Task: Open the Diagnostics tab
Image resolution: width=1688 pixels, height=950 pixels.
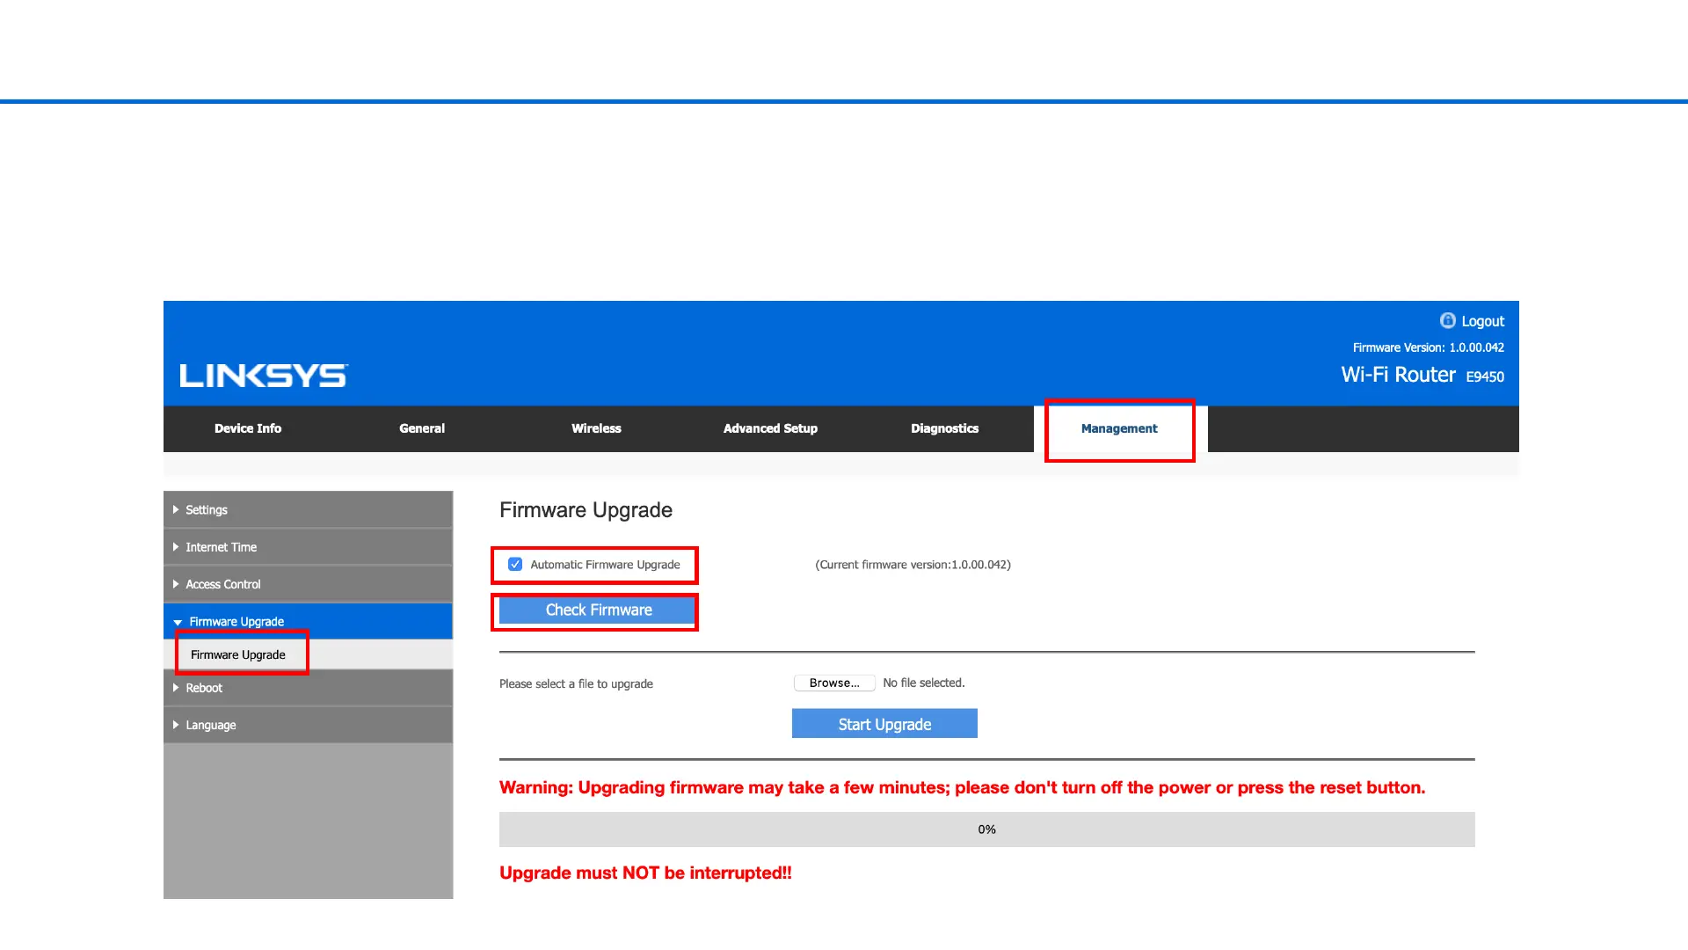Action: (944, 428)
